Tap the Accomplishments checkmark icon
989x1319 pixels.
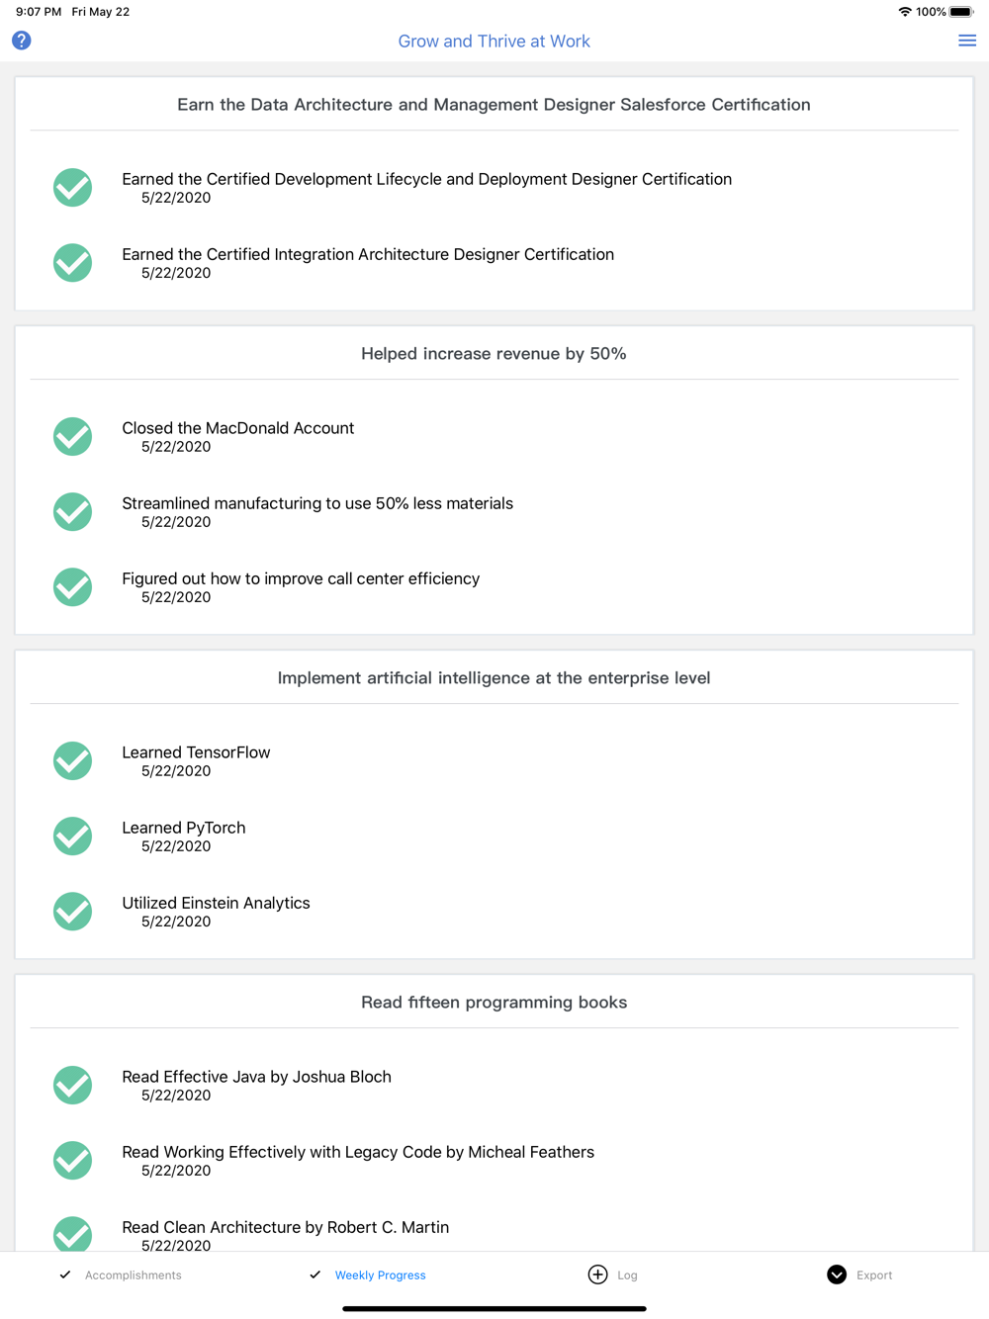coord(65,1275)
